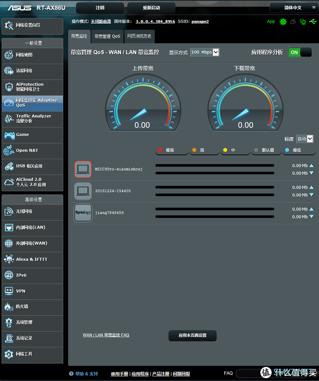319x381 pixels.
Task: Select 中 yellow priority swatch
Action: (x=225, y=150)
